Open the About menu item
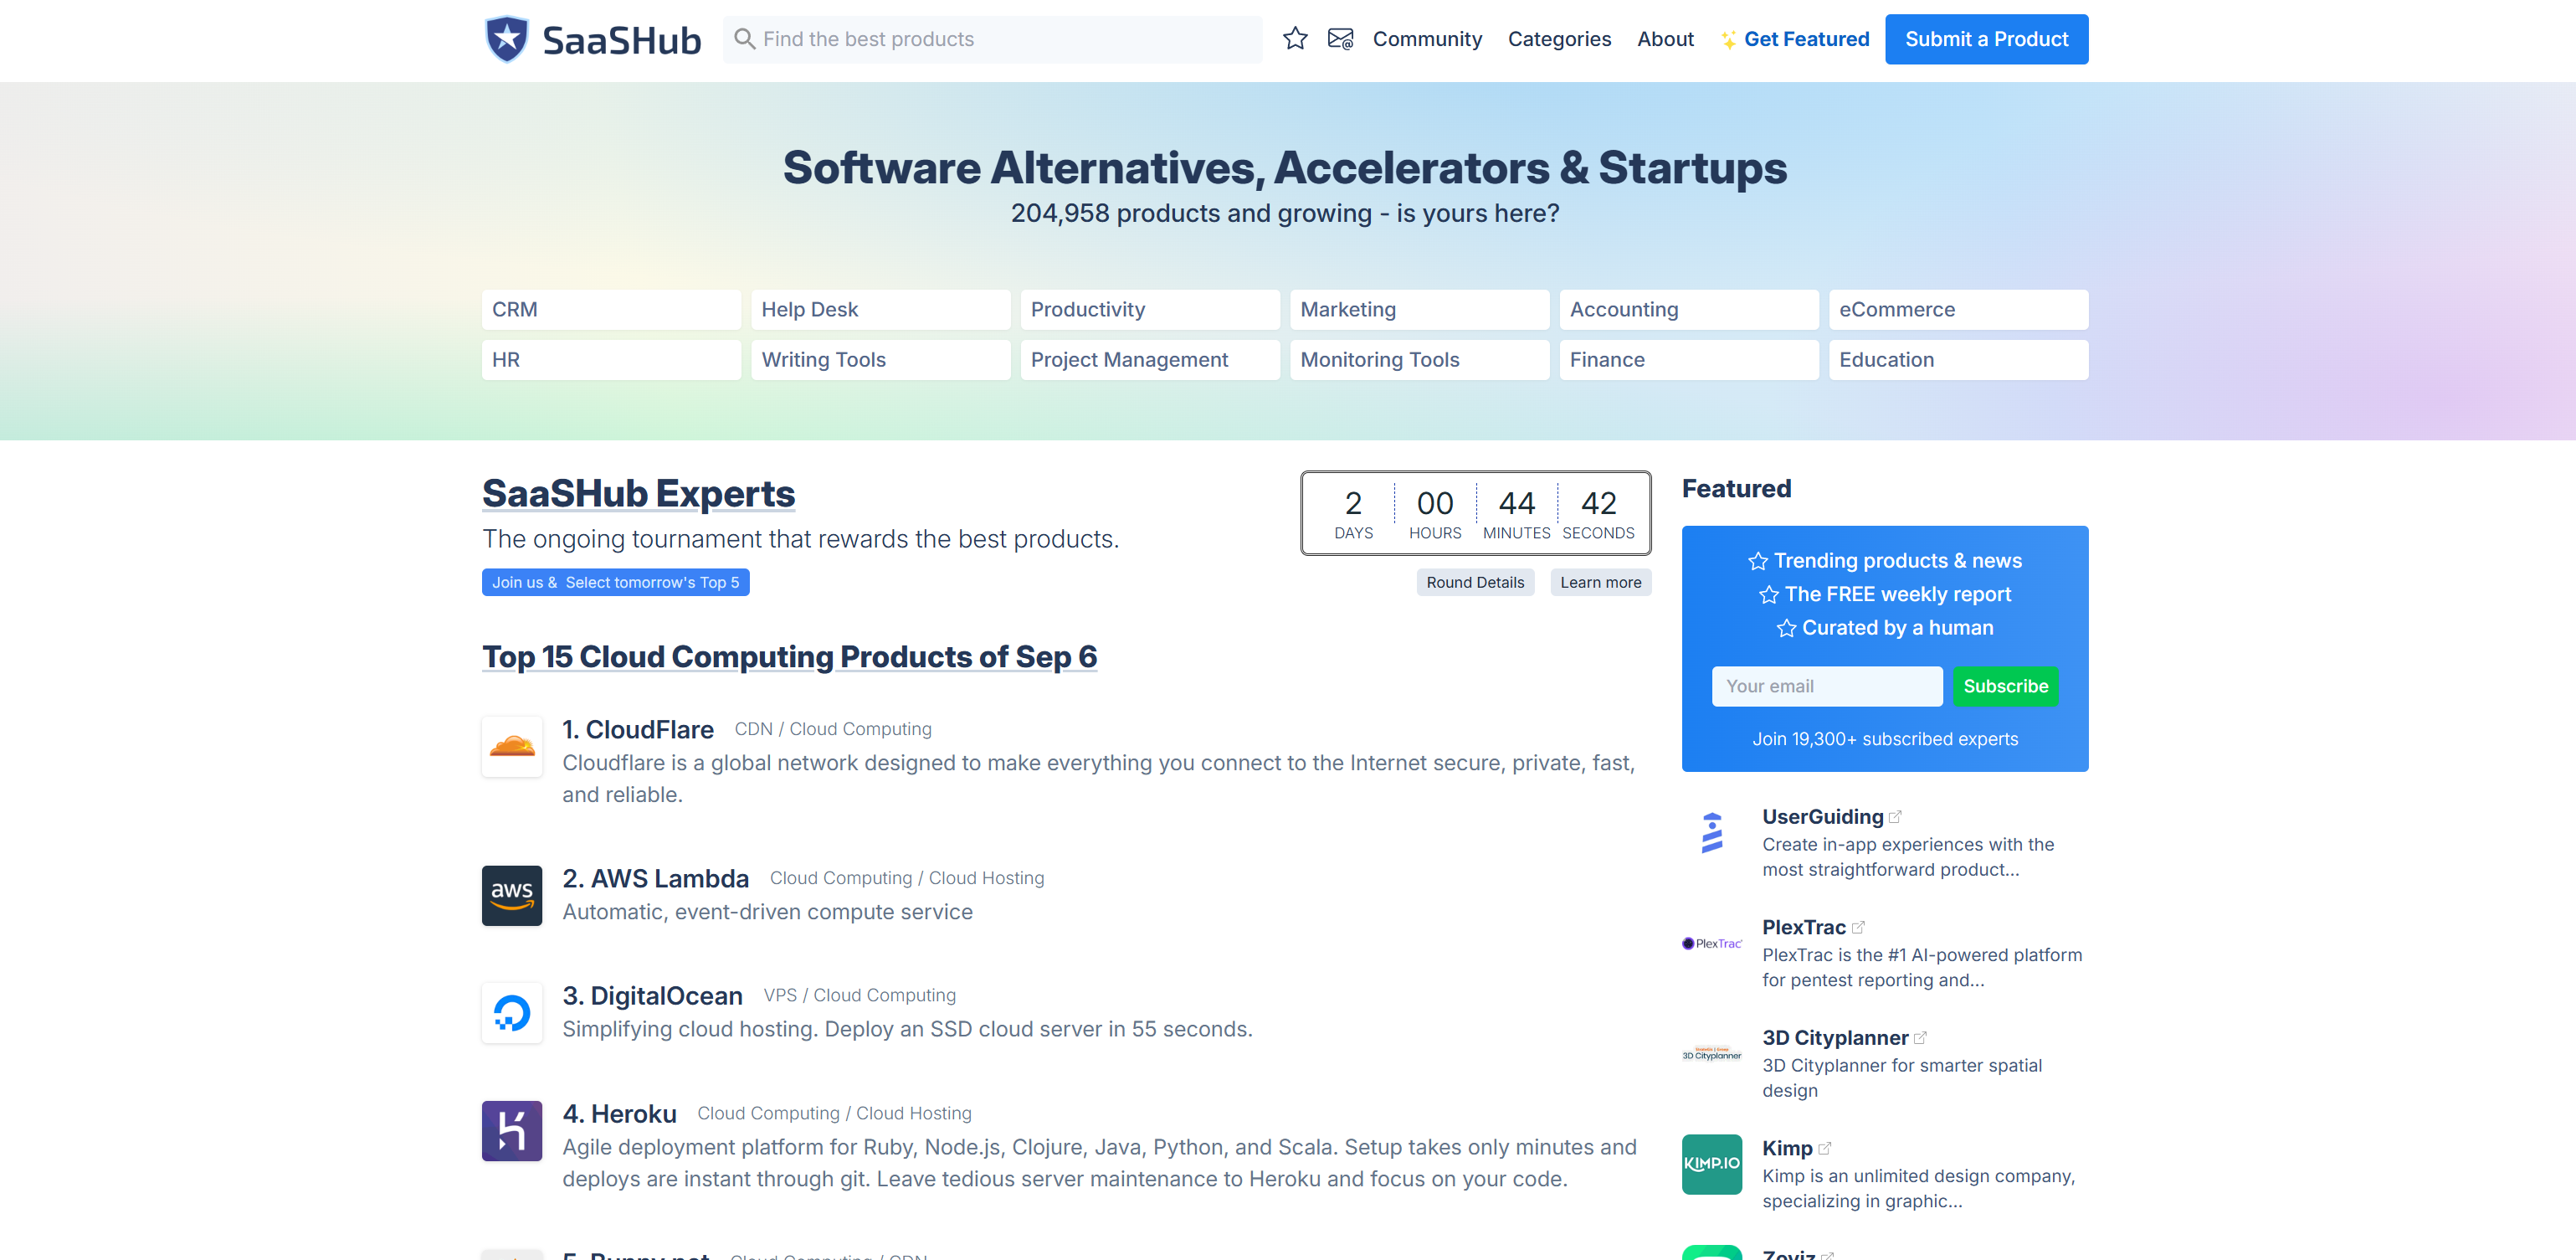The image size is (2576, 1260). (1665, 39)
